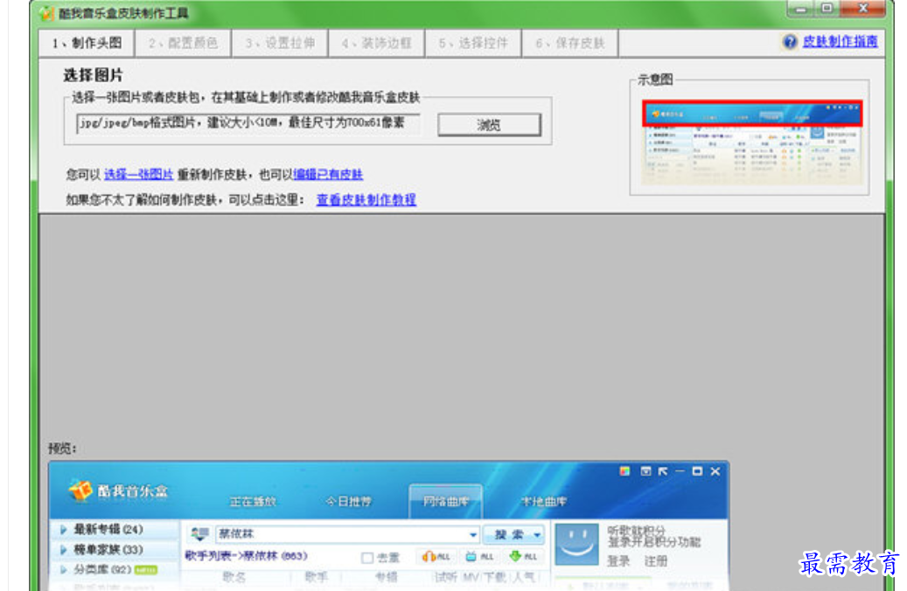
Task: Click the skin tool title bar app icon
Action: (46, 13)
